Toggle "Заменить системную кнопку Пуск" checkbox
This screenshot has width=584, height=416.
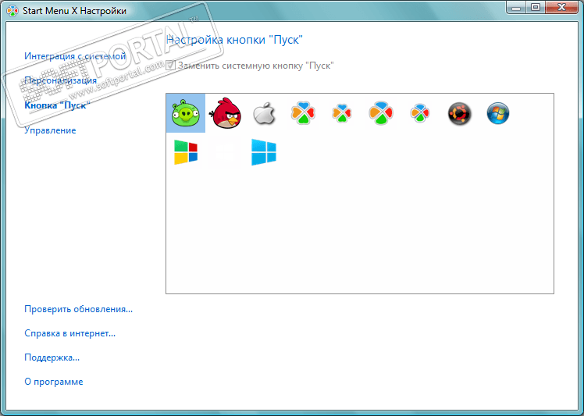[170, 66]
